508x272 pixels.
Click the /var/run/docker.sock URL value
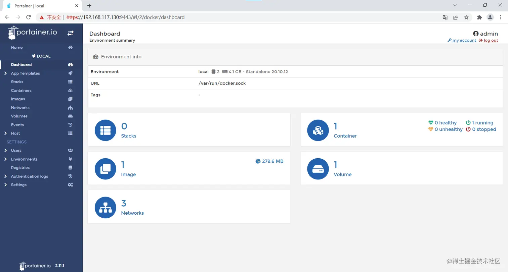pos(222,83)
